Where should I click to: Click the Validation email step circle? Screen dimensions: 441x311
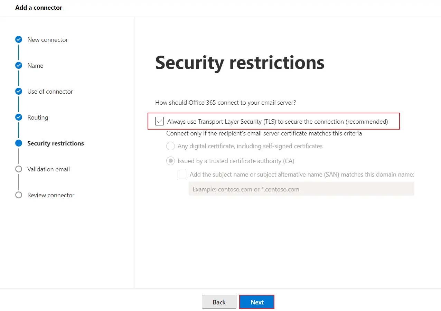pos(19,169)
